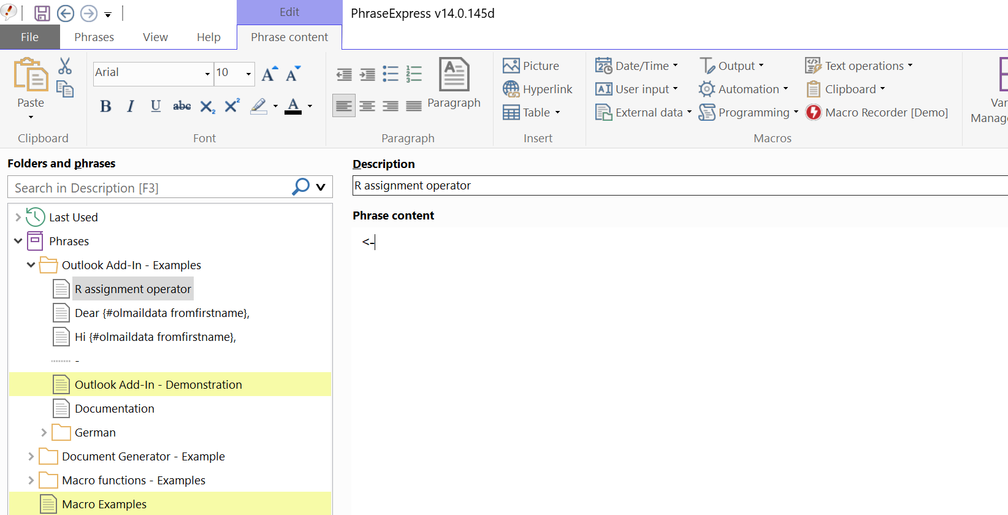The image size is (1008, 515).
Task: Click the Back arrow icon
Action: [x=66, y=13]
